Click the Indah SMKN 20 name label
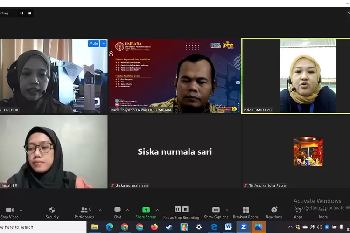Image resolution: width=350 pixels, height=233 pixels. (257, 110)
